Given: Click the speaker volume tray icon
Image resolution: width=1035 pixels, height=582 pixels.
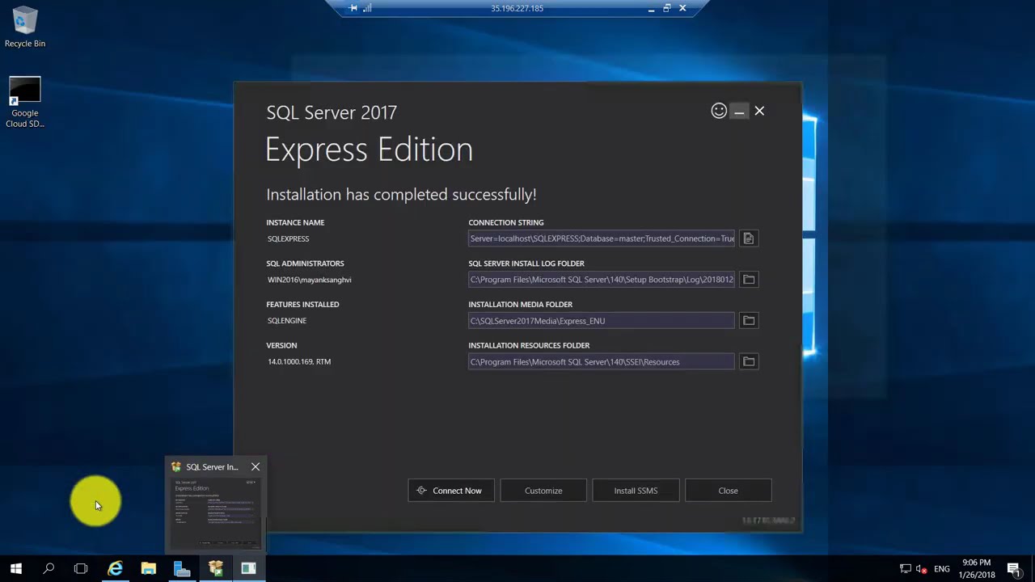Looking at the screenshot, I should pos(923,569).
